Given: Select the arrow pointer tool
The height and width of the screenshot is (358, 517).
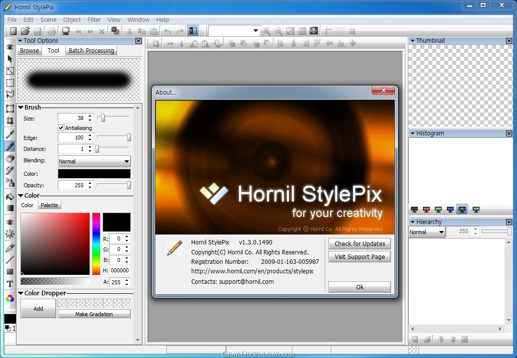Looking at the screenshot, I should [10, 59].
